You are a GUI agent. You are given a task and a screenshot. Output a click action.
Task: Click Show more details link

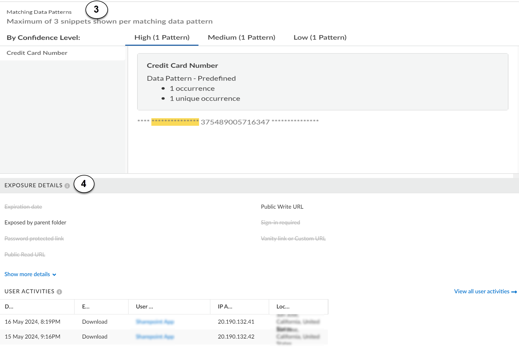27,274
